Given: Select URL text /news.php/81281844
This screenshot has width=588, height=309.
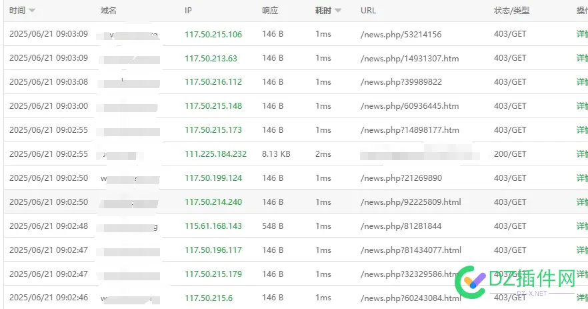Looking at the screenshot, I should pyautogui.click(x=401, y=226).
